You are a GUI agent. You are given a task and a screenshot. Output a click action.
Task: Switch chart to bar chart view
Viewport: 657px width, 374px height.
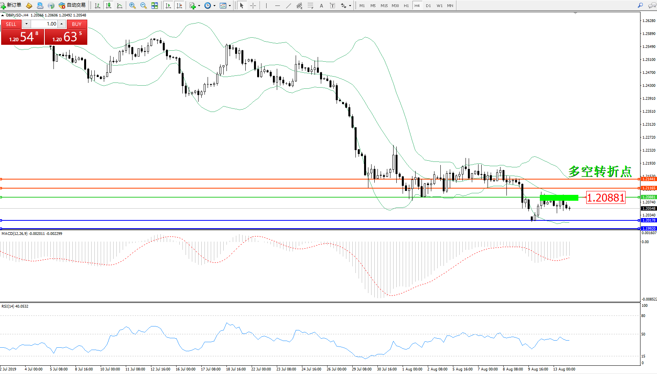click(98, 5)
